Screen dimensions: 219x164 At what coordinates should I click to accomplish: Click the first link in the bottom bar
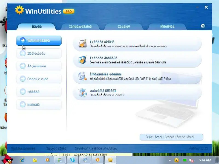point(23,148)
